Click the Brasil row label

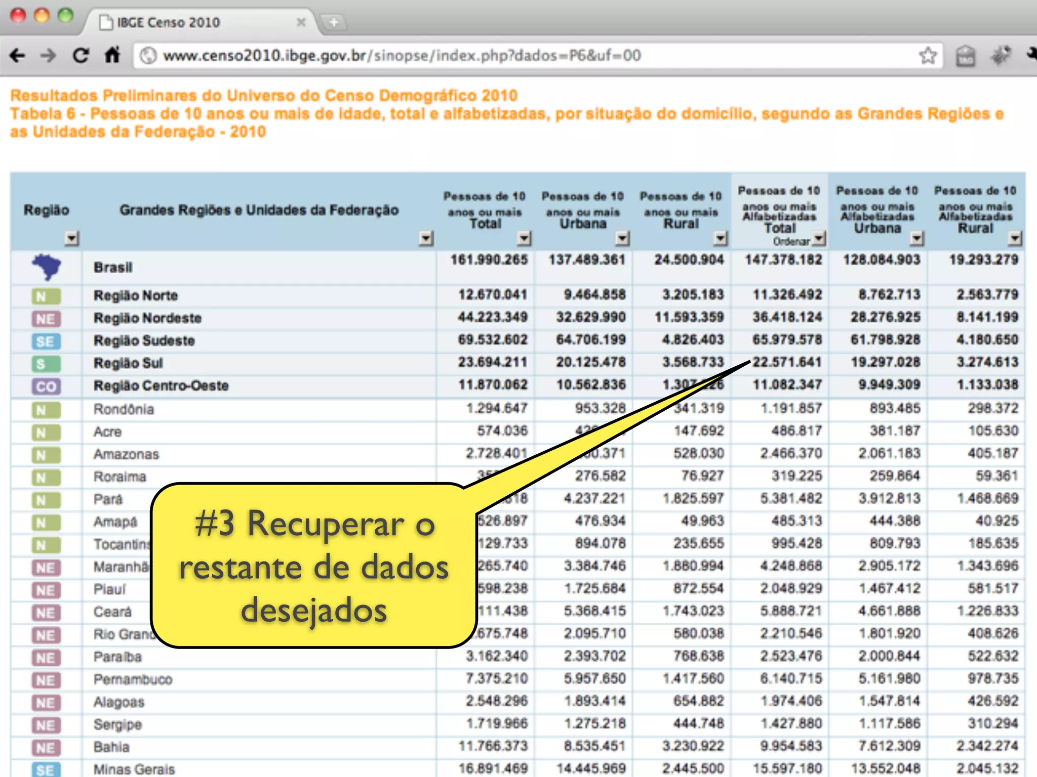(113, 268)
